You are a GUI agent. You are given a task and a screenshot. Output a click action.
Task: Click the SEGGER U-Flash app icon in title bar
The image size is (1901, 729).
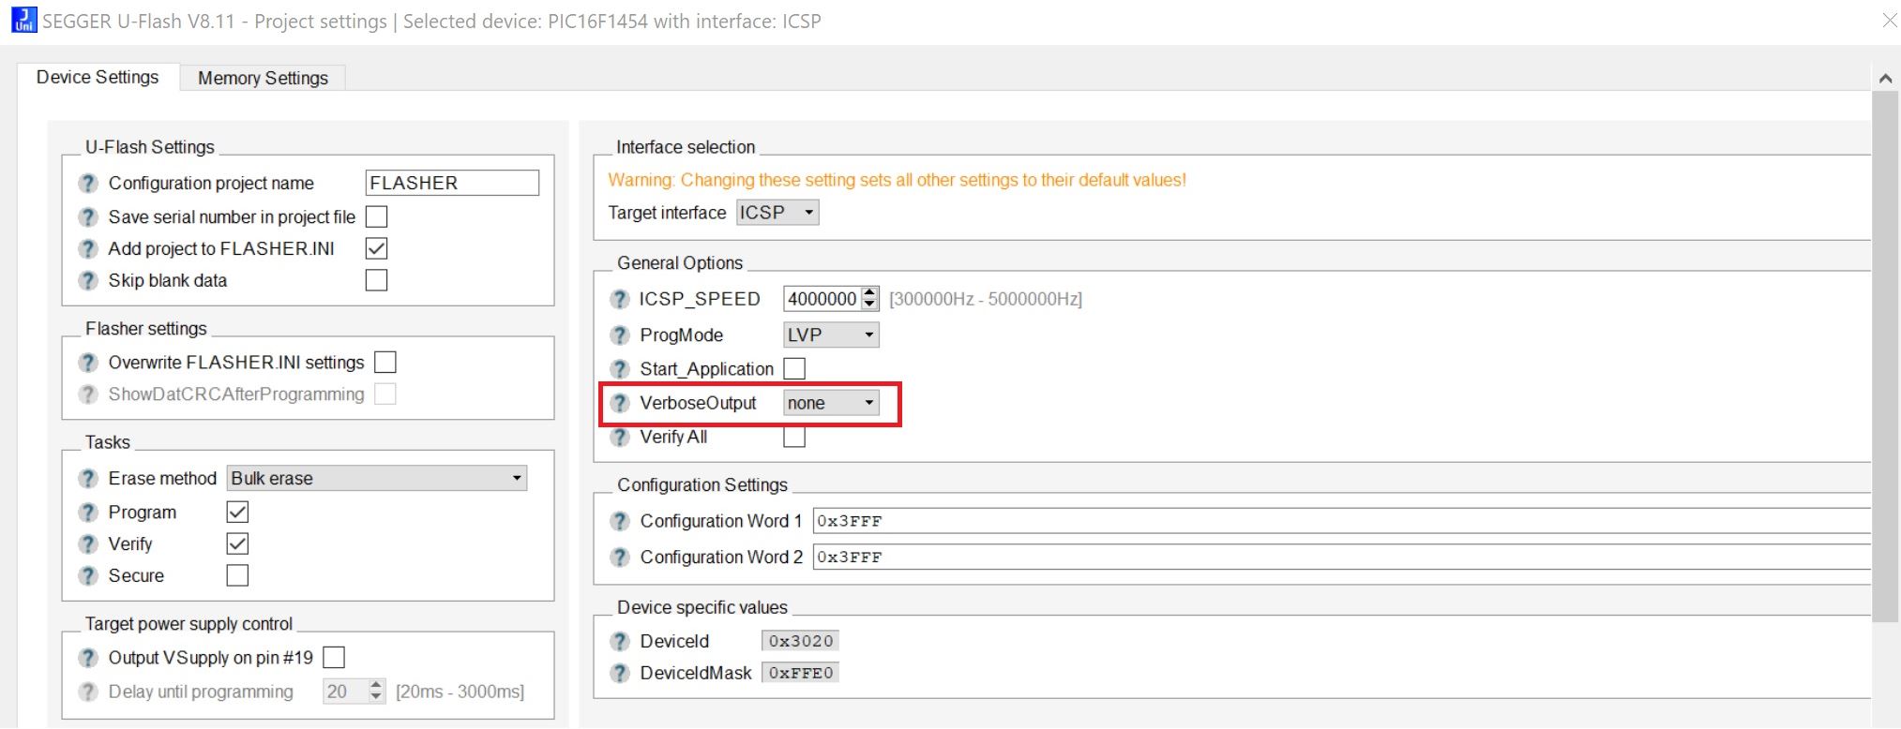coord(23,20)
